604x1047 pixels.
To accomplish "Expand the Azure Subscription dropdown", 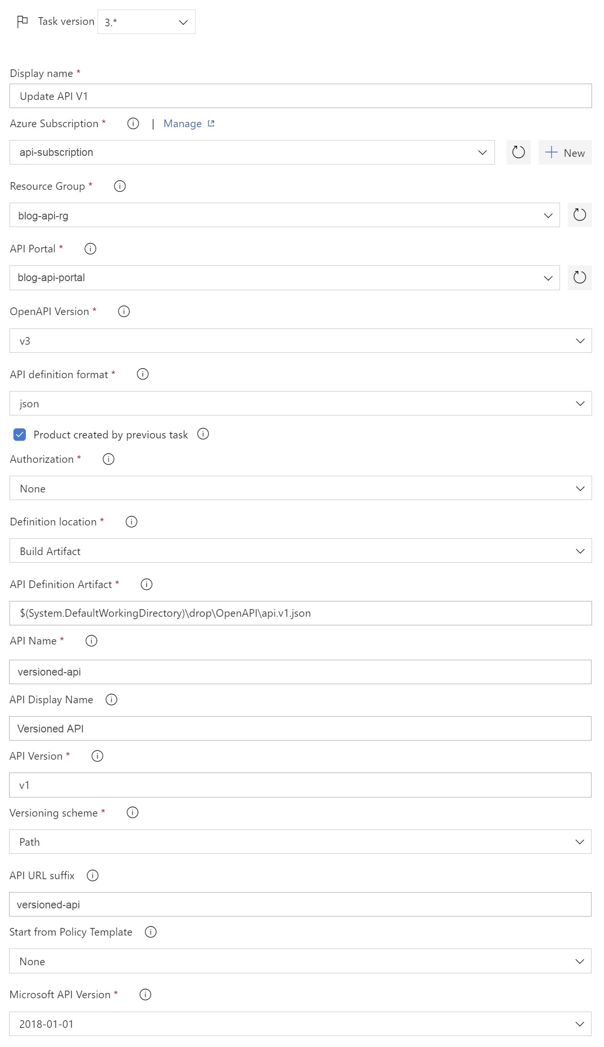I will (x=252, y=153).
